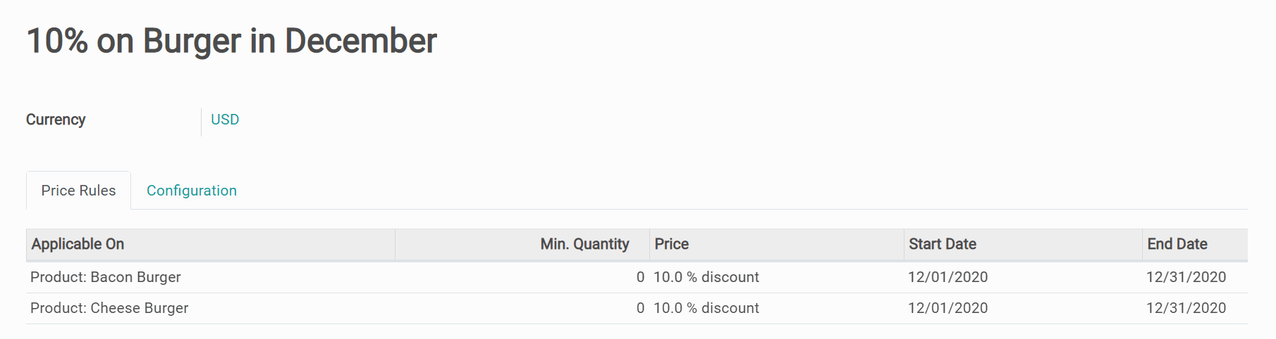The height and width of the screenshot is (339, 1276).
Task: Click Bacon Burger minimum quantity value
Action: click(640, 277)
